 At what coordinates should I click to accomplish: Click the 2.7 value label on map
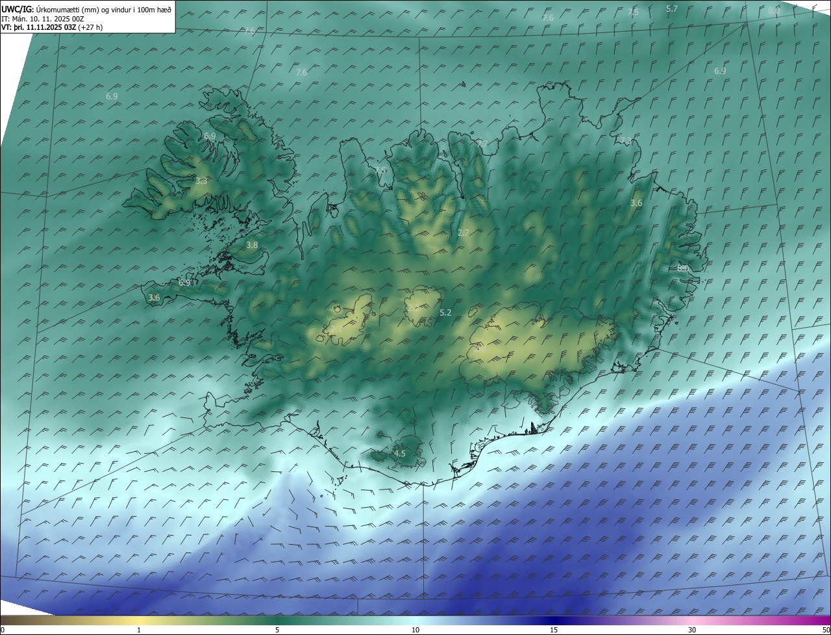point(464,232)
